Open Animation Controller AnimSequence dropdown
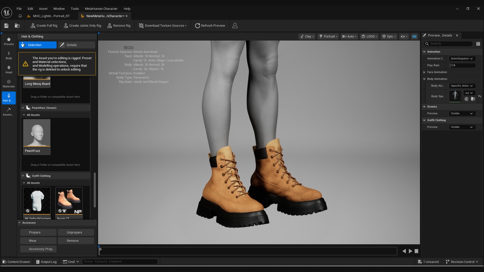 pos(462,59)
